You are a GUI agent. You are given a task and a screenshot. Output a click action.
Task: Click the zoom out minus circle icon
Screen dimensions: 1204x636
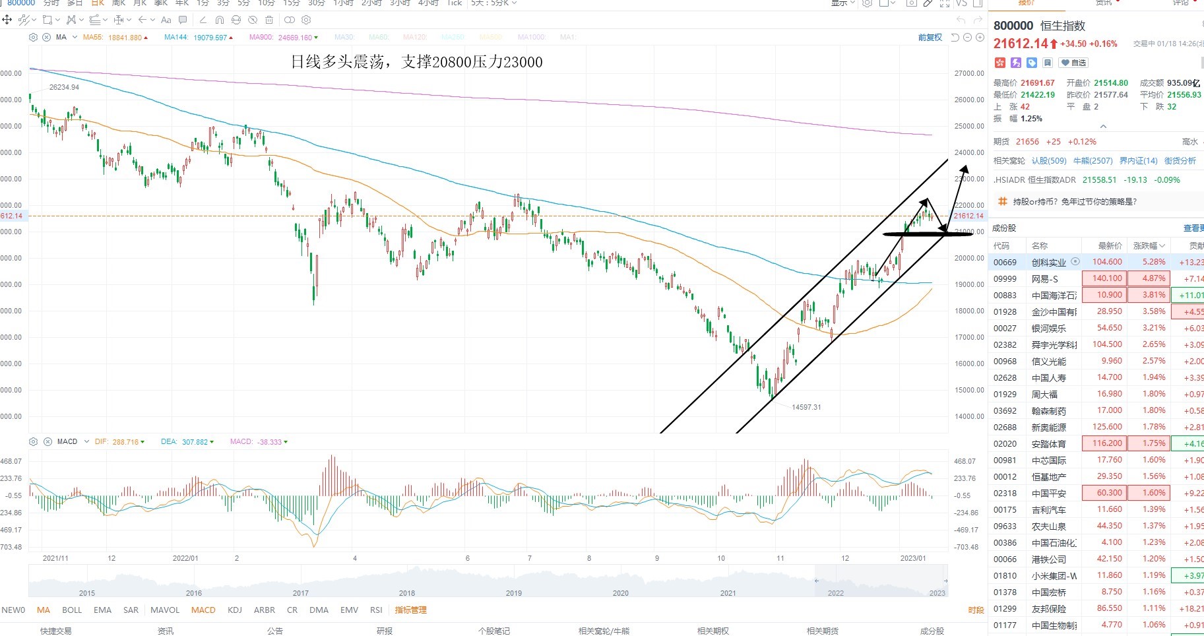tap(967, 38)
